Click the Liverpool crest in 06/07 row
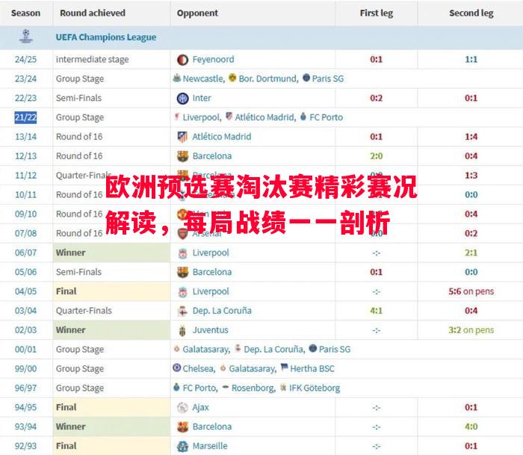523x455 pixels. tap(182, 253)
